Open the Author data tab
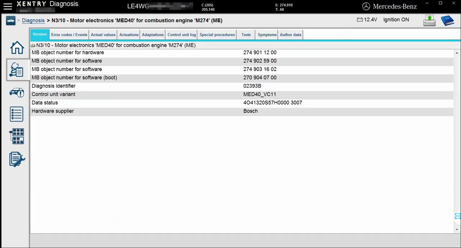461x248 pixels. point(290,34)
